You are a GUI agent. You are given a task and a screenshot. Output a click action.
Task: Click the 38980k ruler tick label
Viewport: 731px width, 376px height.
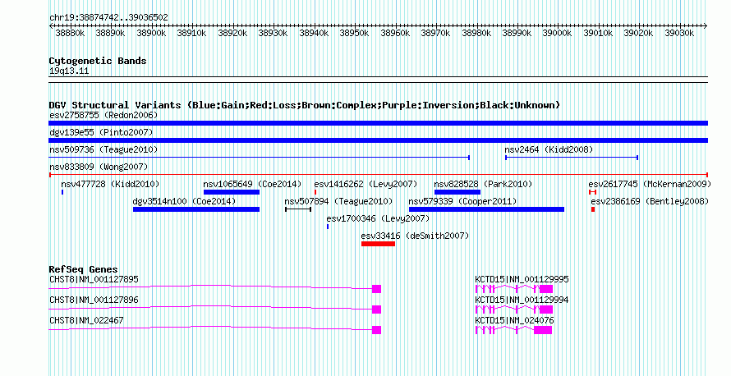[476, 33]
